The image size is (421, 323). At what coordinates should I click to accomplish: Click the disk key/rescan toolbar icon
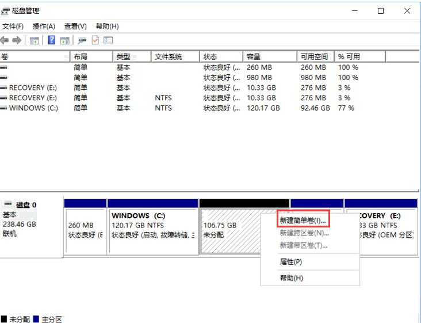(x=82, y=40)
